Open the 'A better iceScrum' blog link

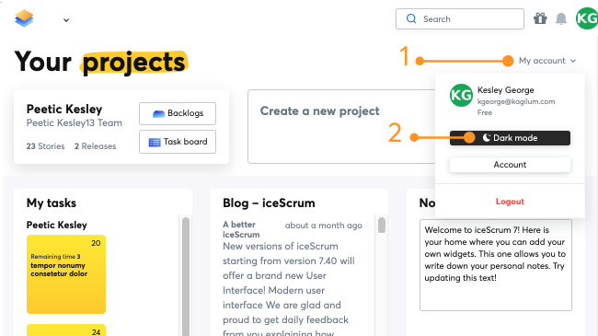pos(241,229)
